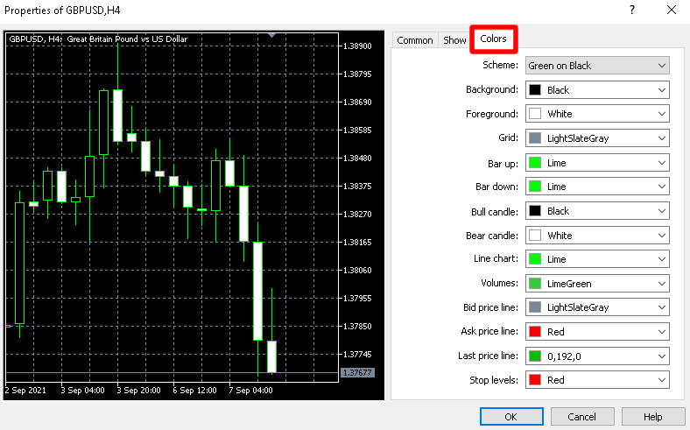Viewport: 690px width, 430px height.
Task: Click the 7 Sep 04:00 time axis label
Action: click(x=250, y=391)
